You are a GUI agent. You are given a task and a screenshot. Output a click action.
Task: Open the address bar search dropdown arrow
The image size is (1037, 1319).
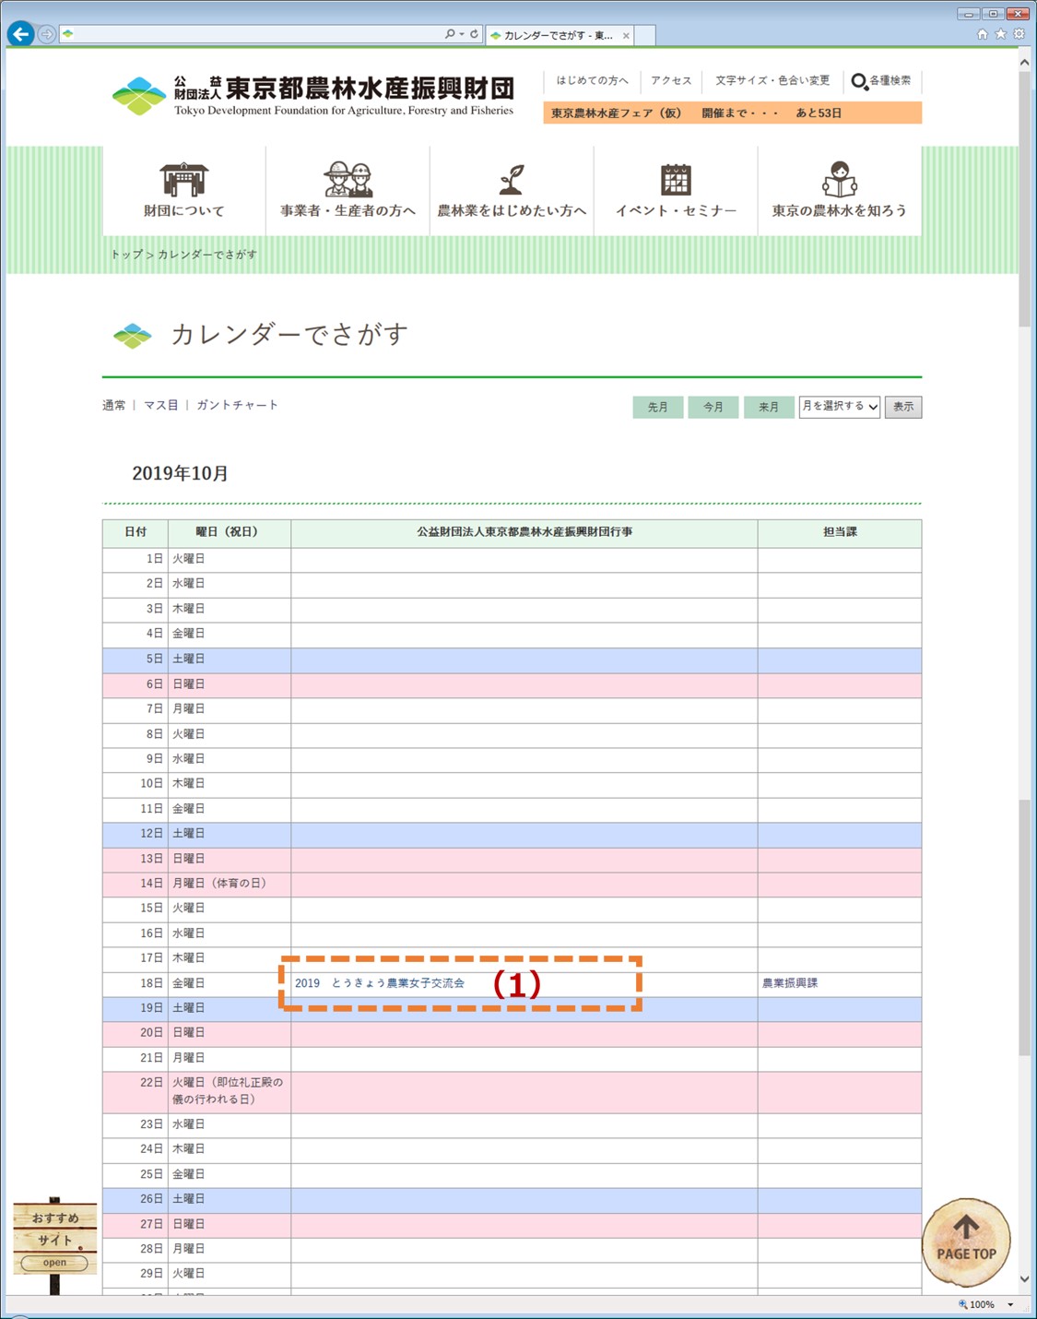[462, 34]
